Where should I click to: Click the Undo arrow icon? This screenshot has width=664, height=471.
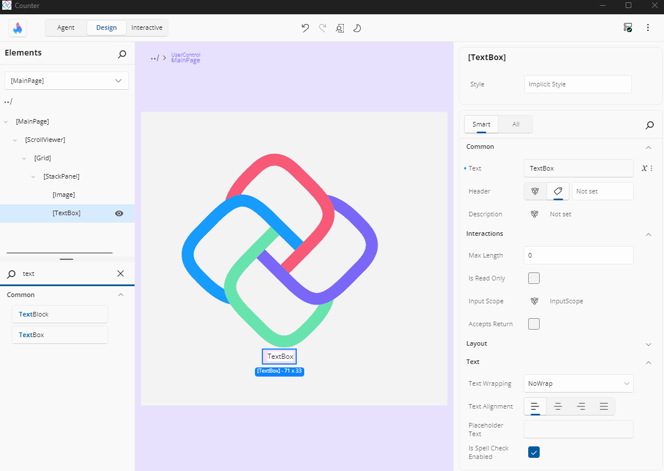(305, 28)
